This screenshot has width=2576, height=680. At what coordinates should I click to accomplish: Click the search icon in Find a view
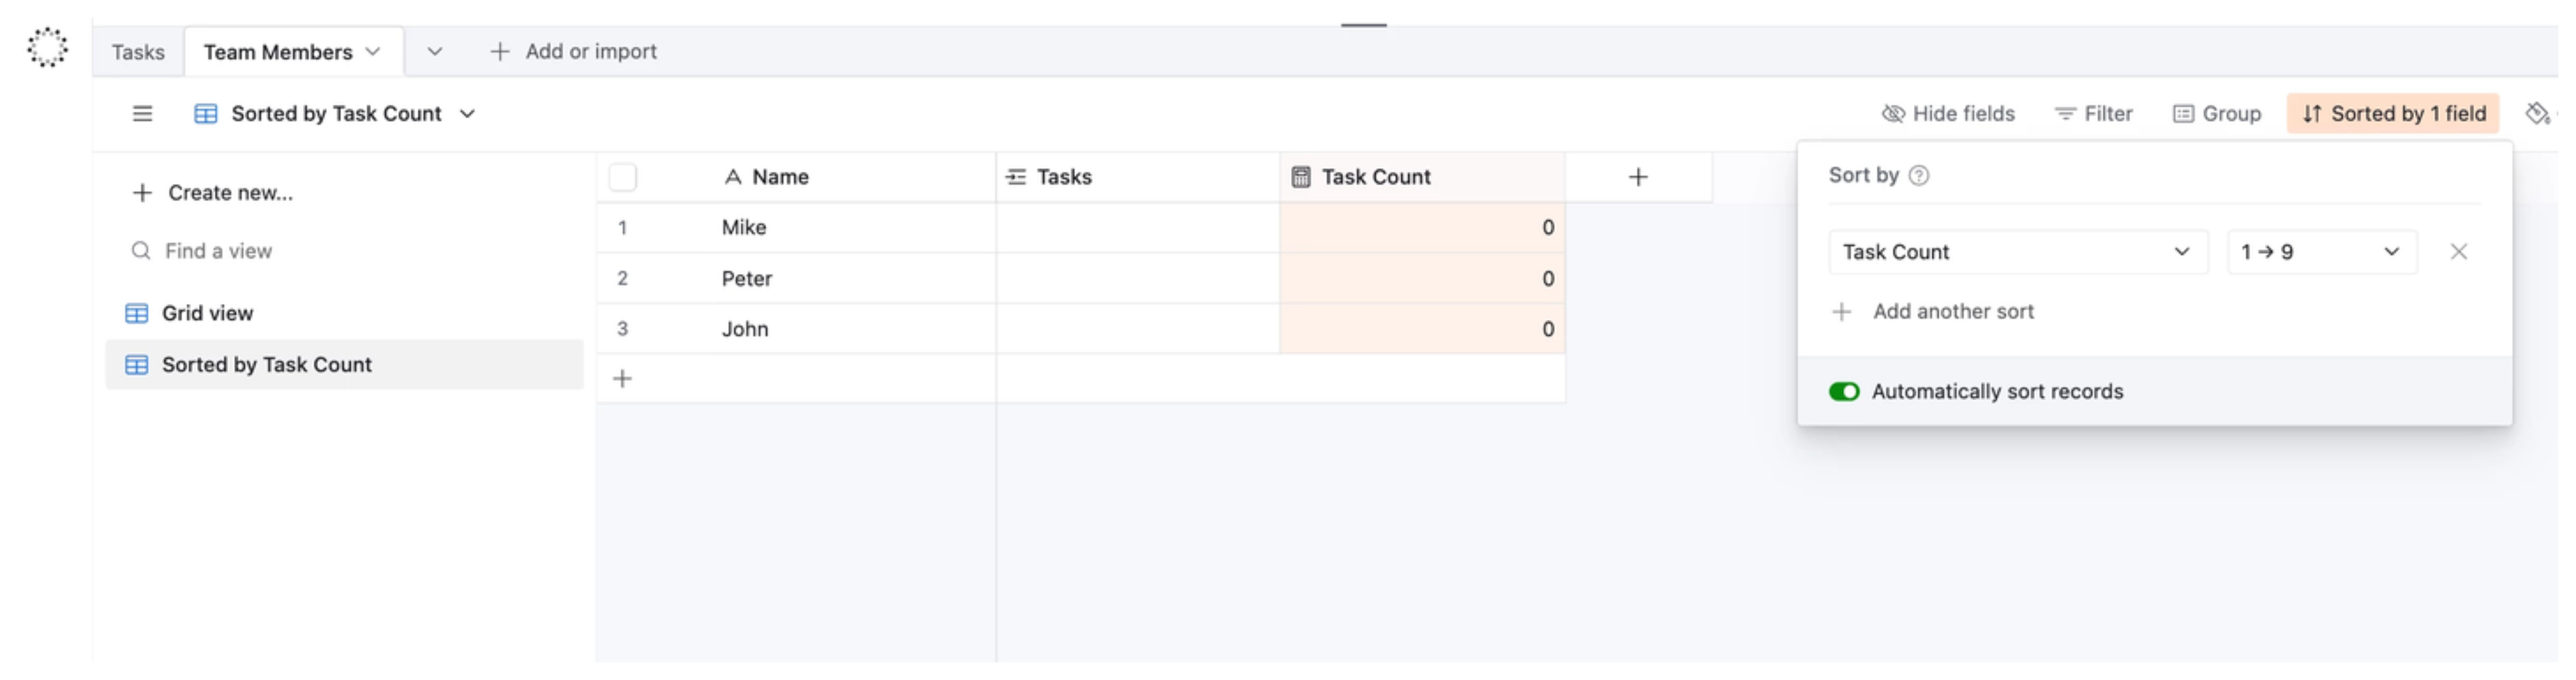tap(140, 250)
